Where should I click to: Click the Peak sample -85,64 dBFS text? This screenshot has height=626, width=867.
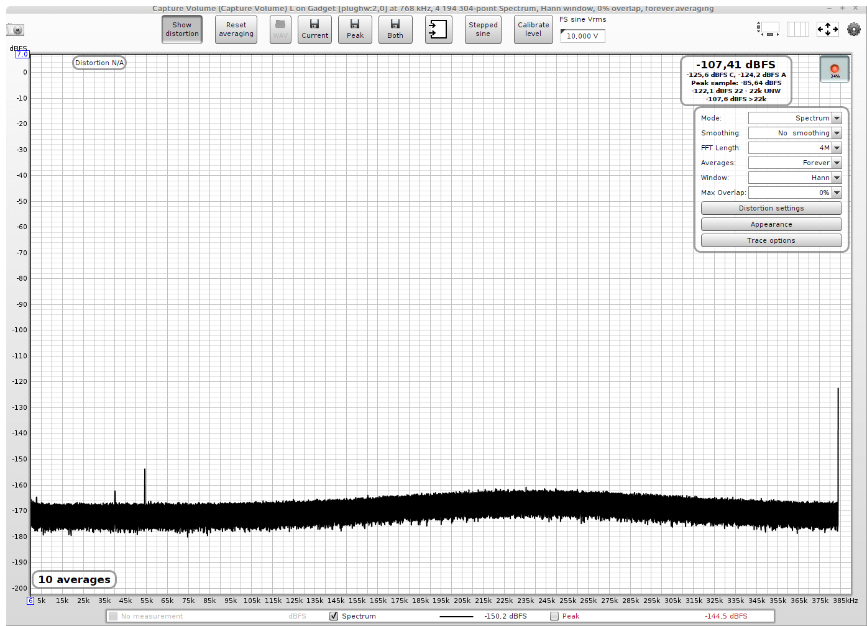click(x=736, y=83)
